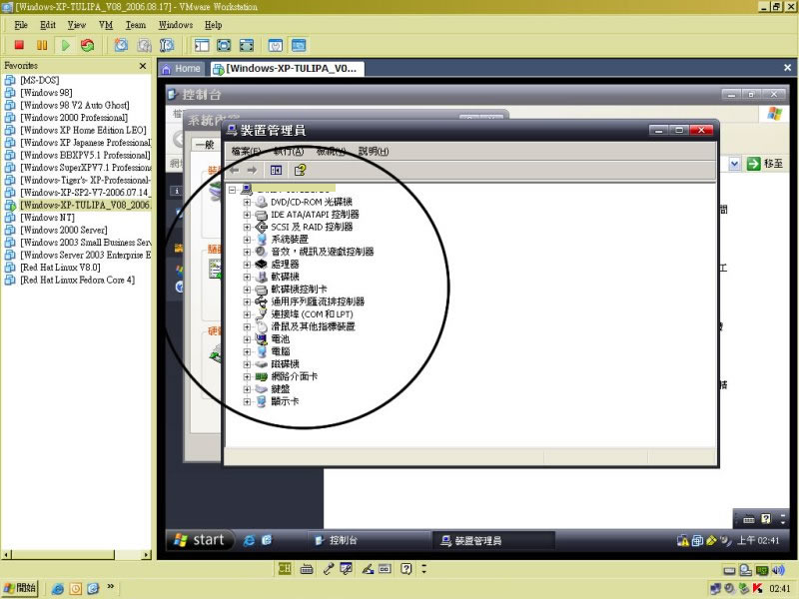Select the 一般 tab in system properties dialog

[x=206, y=145]
